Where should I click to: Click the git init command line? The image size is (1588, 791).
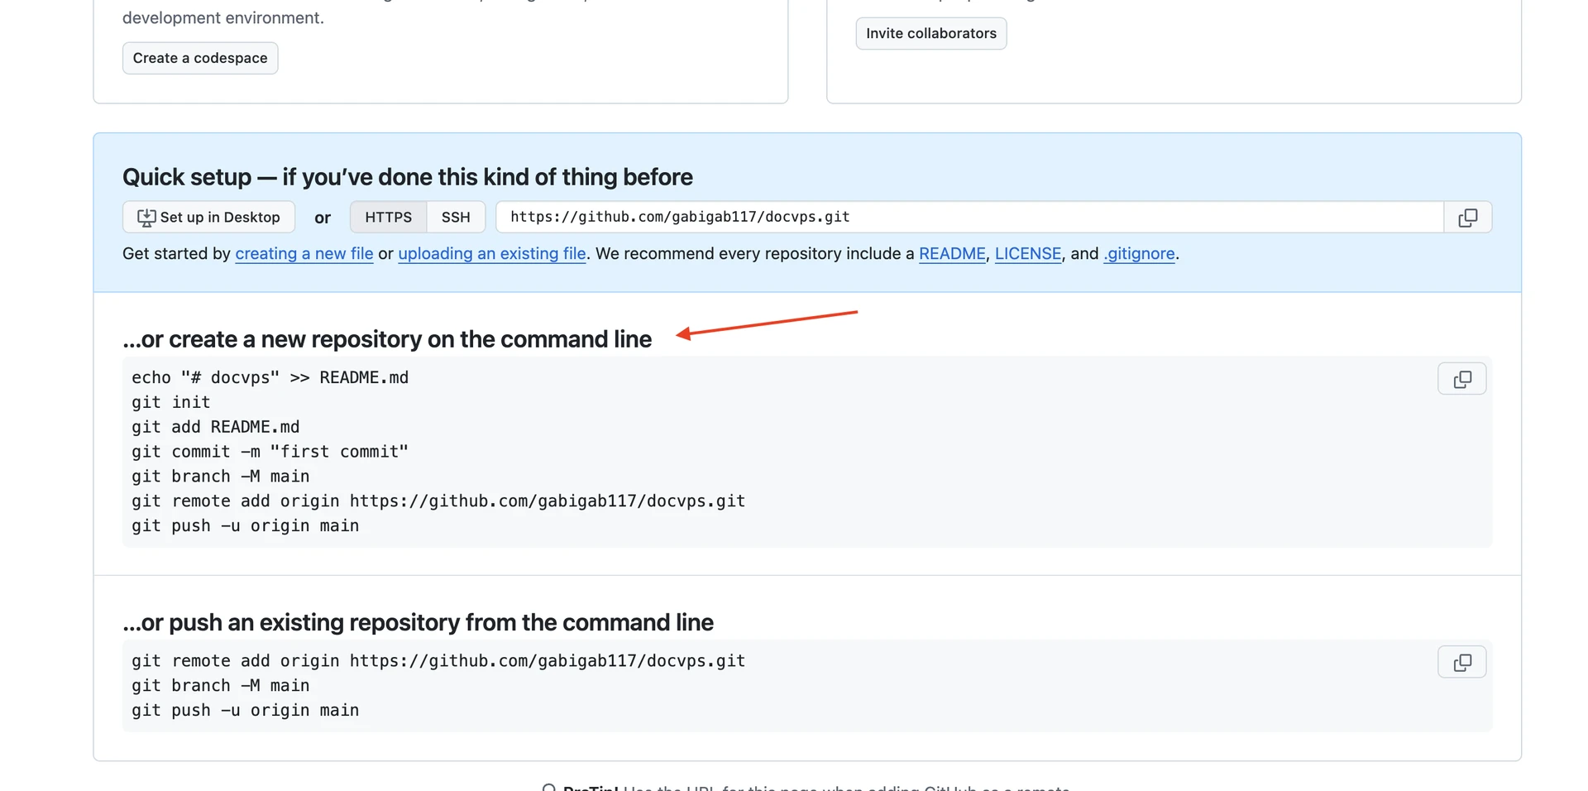pyautogui.click(x=171, y=403)
